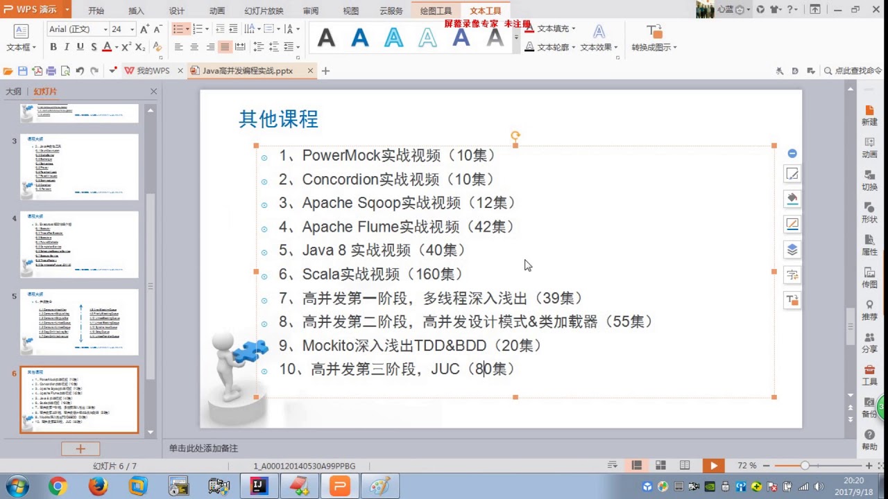Open New panel in right sidebar
This screenshot has height=499, width=888.
tap(869, 115)
